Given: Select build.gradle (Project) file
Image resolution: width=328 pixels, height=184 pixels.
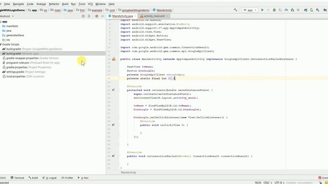Looking at the screenshot, I should tap(32, 49).
